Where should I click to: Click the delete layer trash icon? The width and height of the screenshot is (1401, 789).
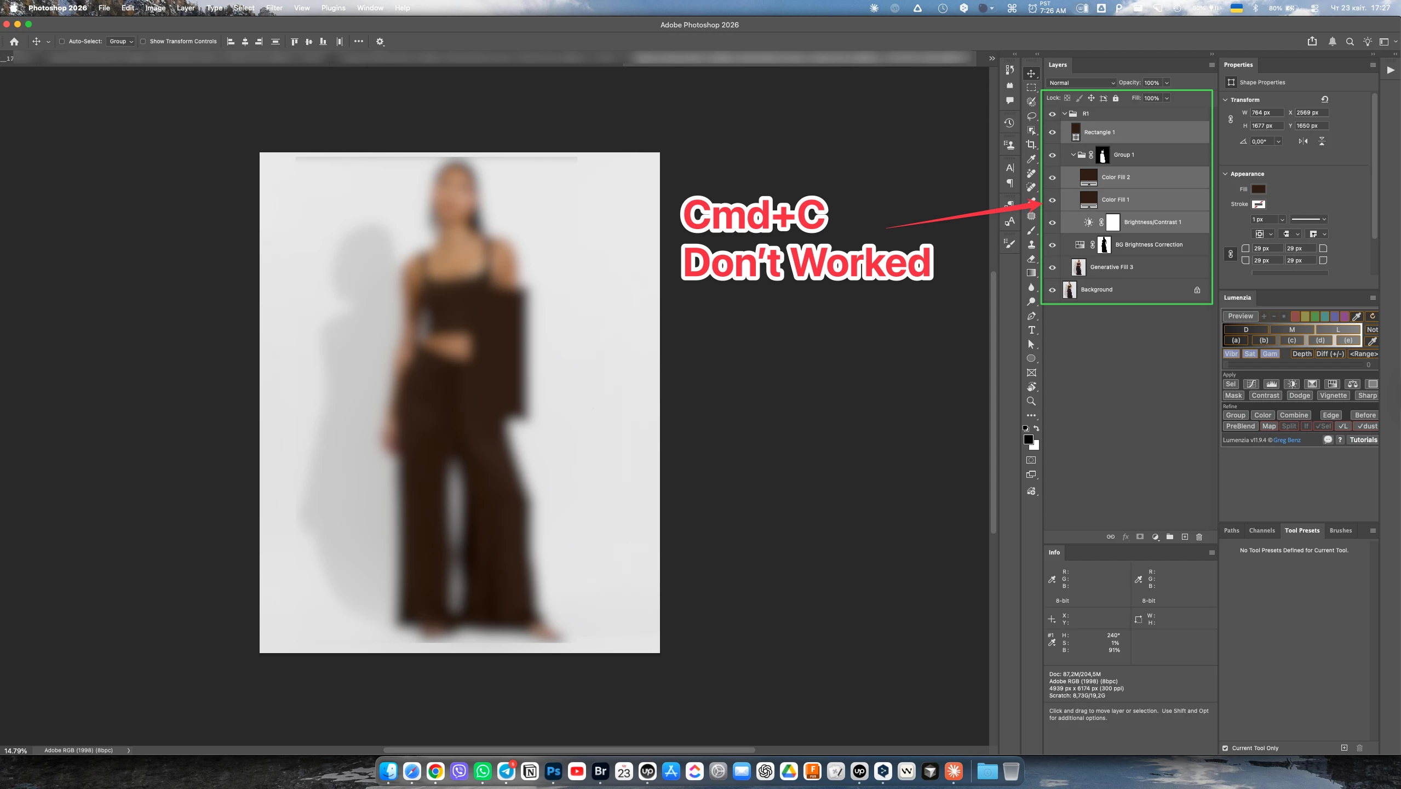[1199, 537]
